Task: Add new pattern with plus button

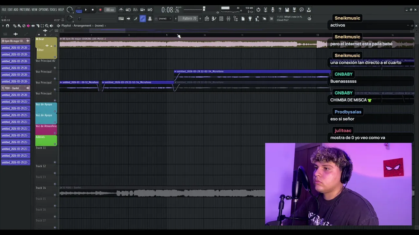Action: (200, 19)
